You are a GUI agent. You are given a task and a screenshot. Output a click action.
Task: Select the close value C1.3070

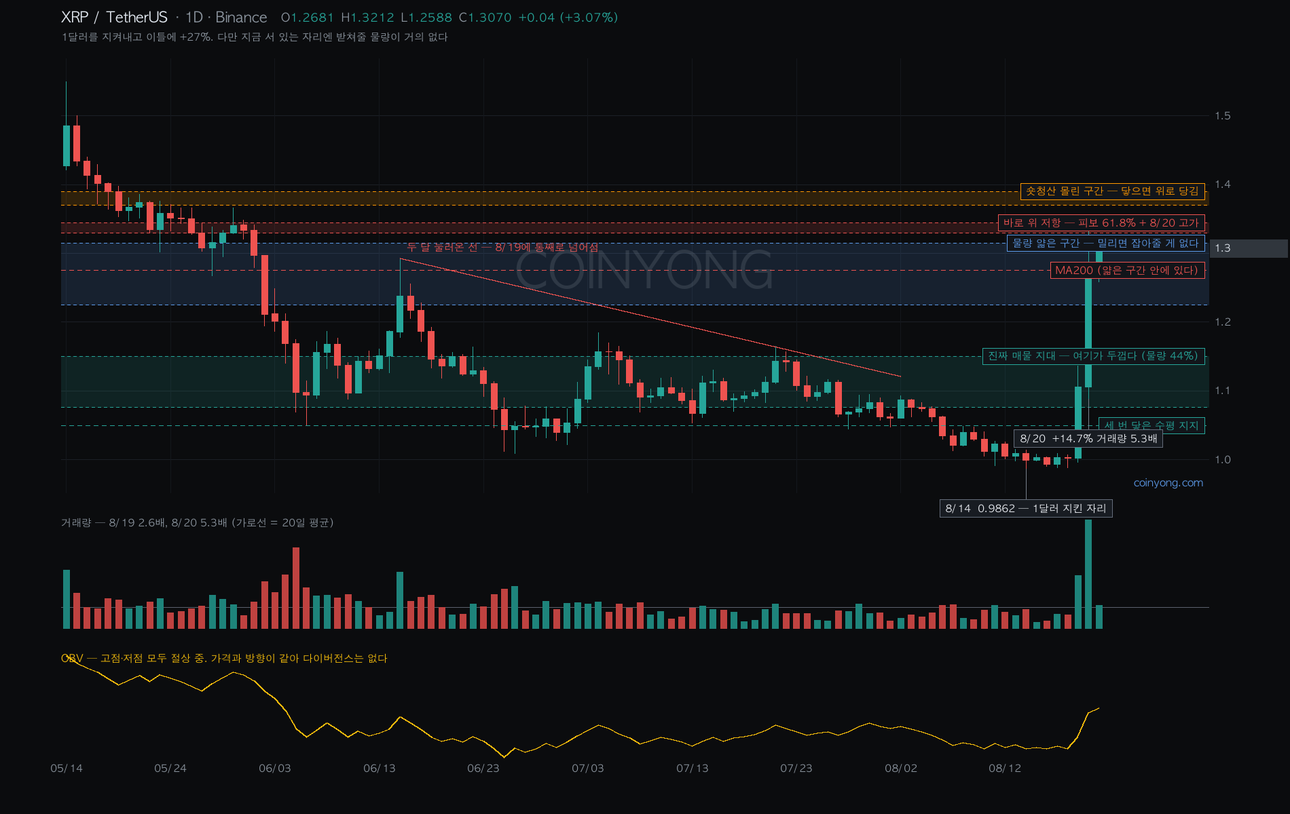point(485,17)
